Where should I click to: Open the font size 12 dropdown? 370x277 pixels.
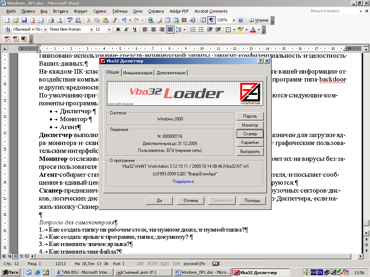click(x=109, y=30)
